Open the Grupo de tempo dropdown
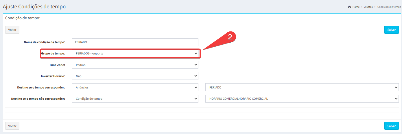This screenshot has width=402, height=134. [135, 54]
